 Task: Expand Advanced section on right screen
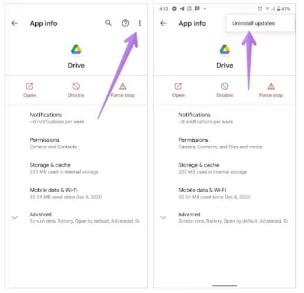[225, 217]
